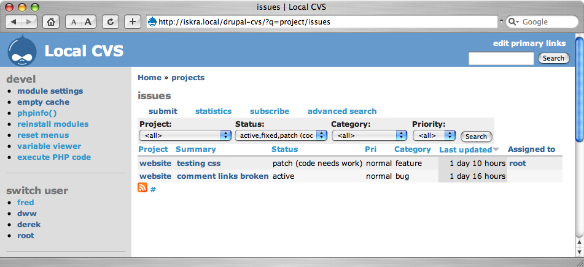Click the Drupal drop logo
The height and width of the screenshot is (267, 584).
(21, 52)
